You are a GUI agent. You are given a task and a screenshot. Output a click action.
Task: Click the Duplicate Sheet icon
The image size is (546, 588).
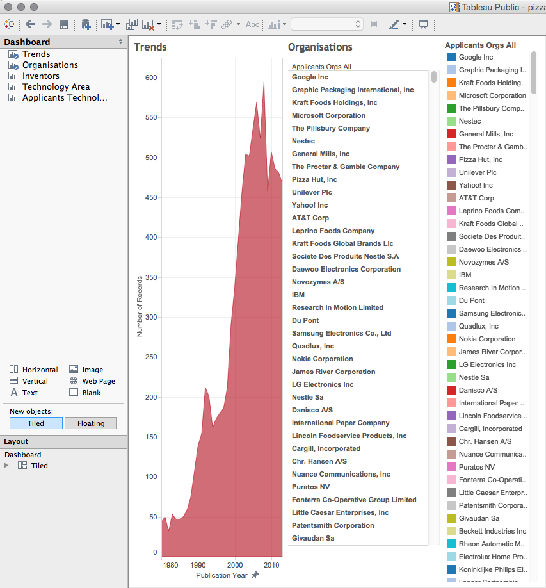131,24
